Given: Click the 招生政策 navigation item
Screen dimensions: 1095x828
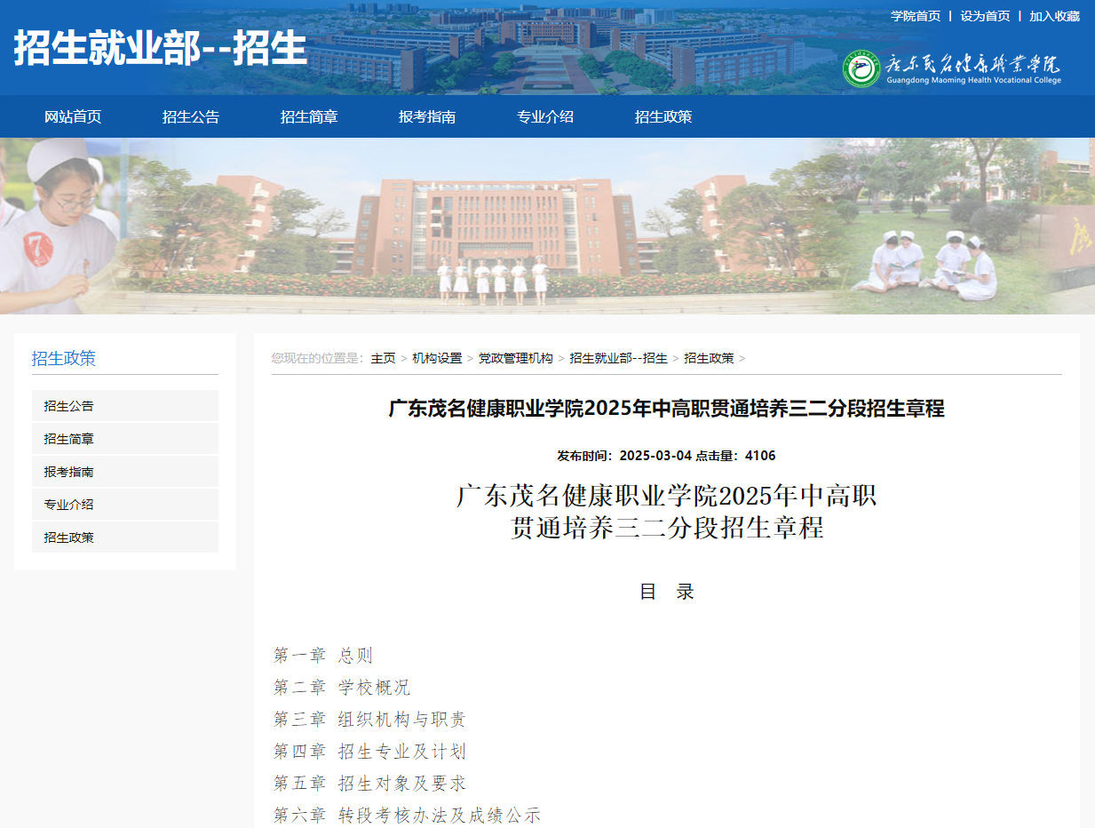Looking at the screenshot, I should click(663, 116).
